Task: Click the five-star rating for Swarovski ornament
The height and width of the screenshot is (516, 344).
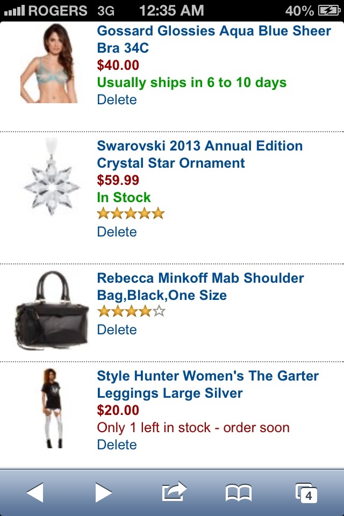Action: point(131,213)
